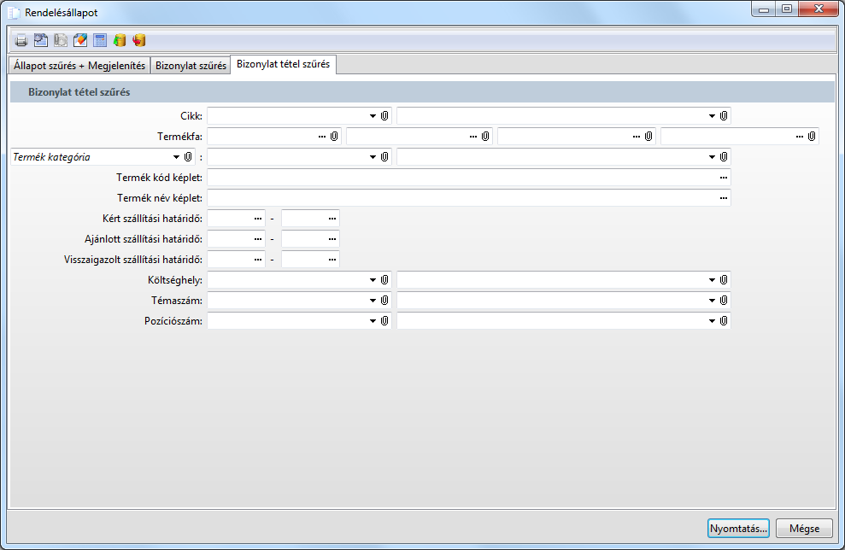Click paperclip of first Költséghely field
The height and width of the screenshot is (550, 845).
384,279
